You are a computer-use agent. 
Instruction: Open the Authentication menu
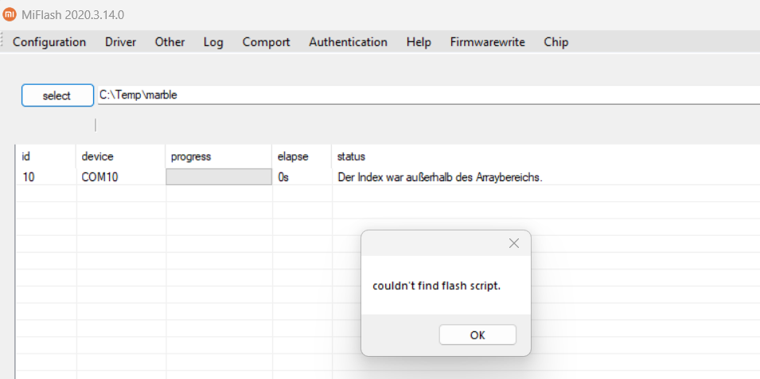348,42
